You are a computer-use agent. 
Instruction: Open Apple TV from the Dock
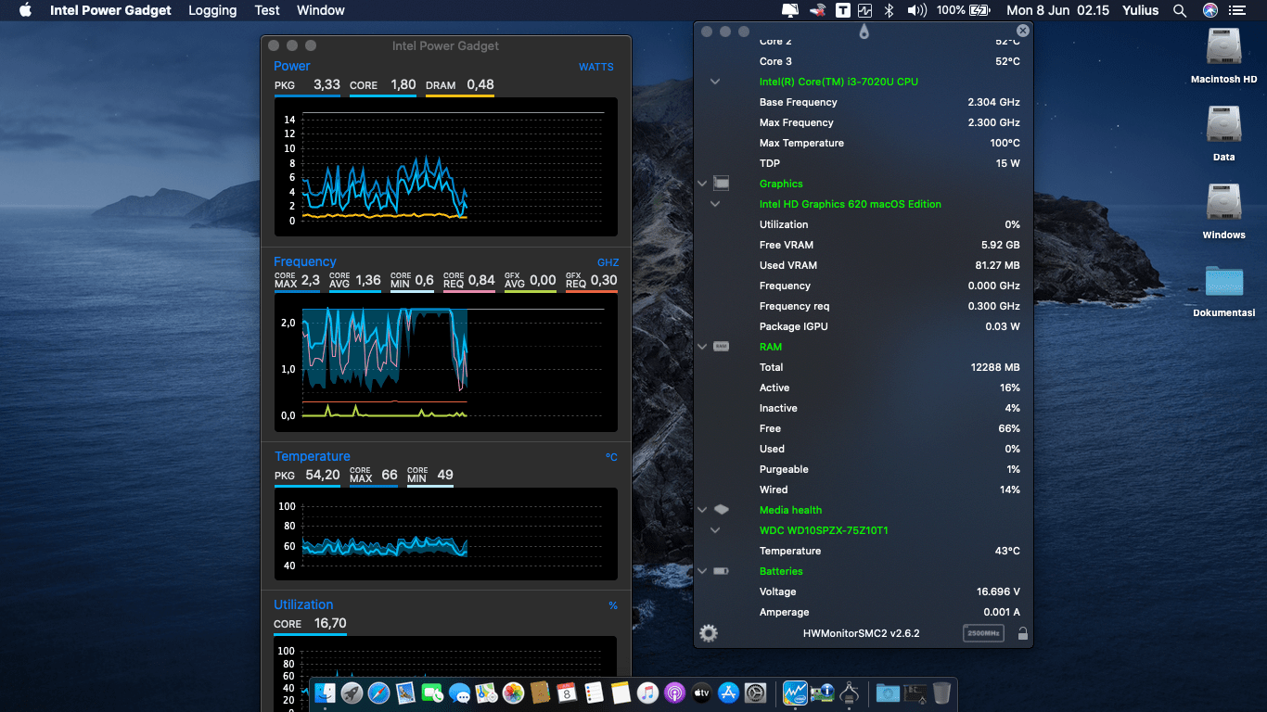(x=701, y=693)
